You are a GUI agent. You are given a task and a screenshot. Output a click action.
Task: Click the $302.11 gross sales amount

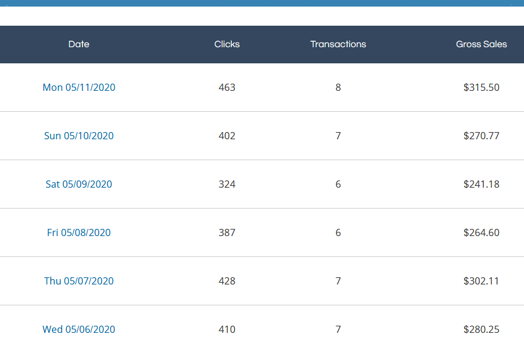point(481,281)
